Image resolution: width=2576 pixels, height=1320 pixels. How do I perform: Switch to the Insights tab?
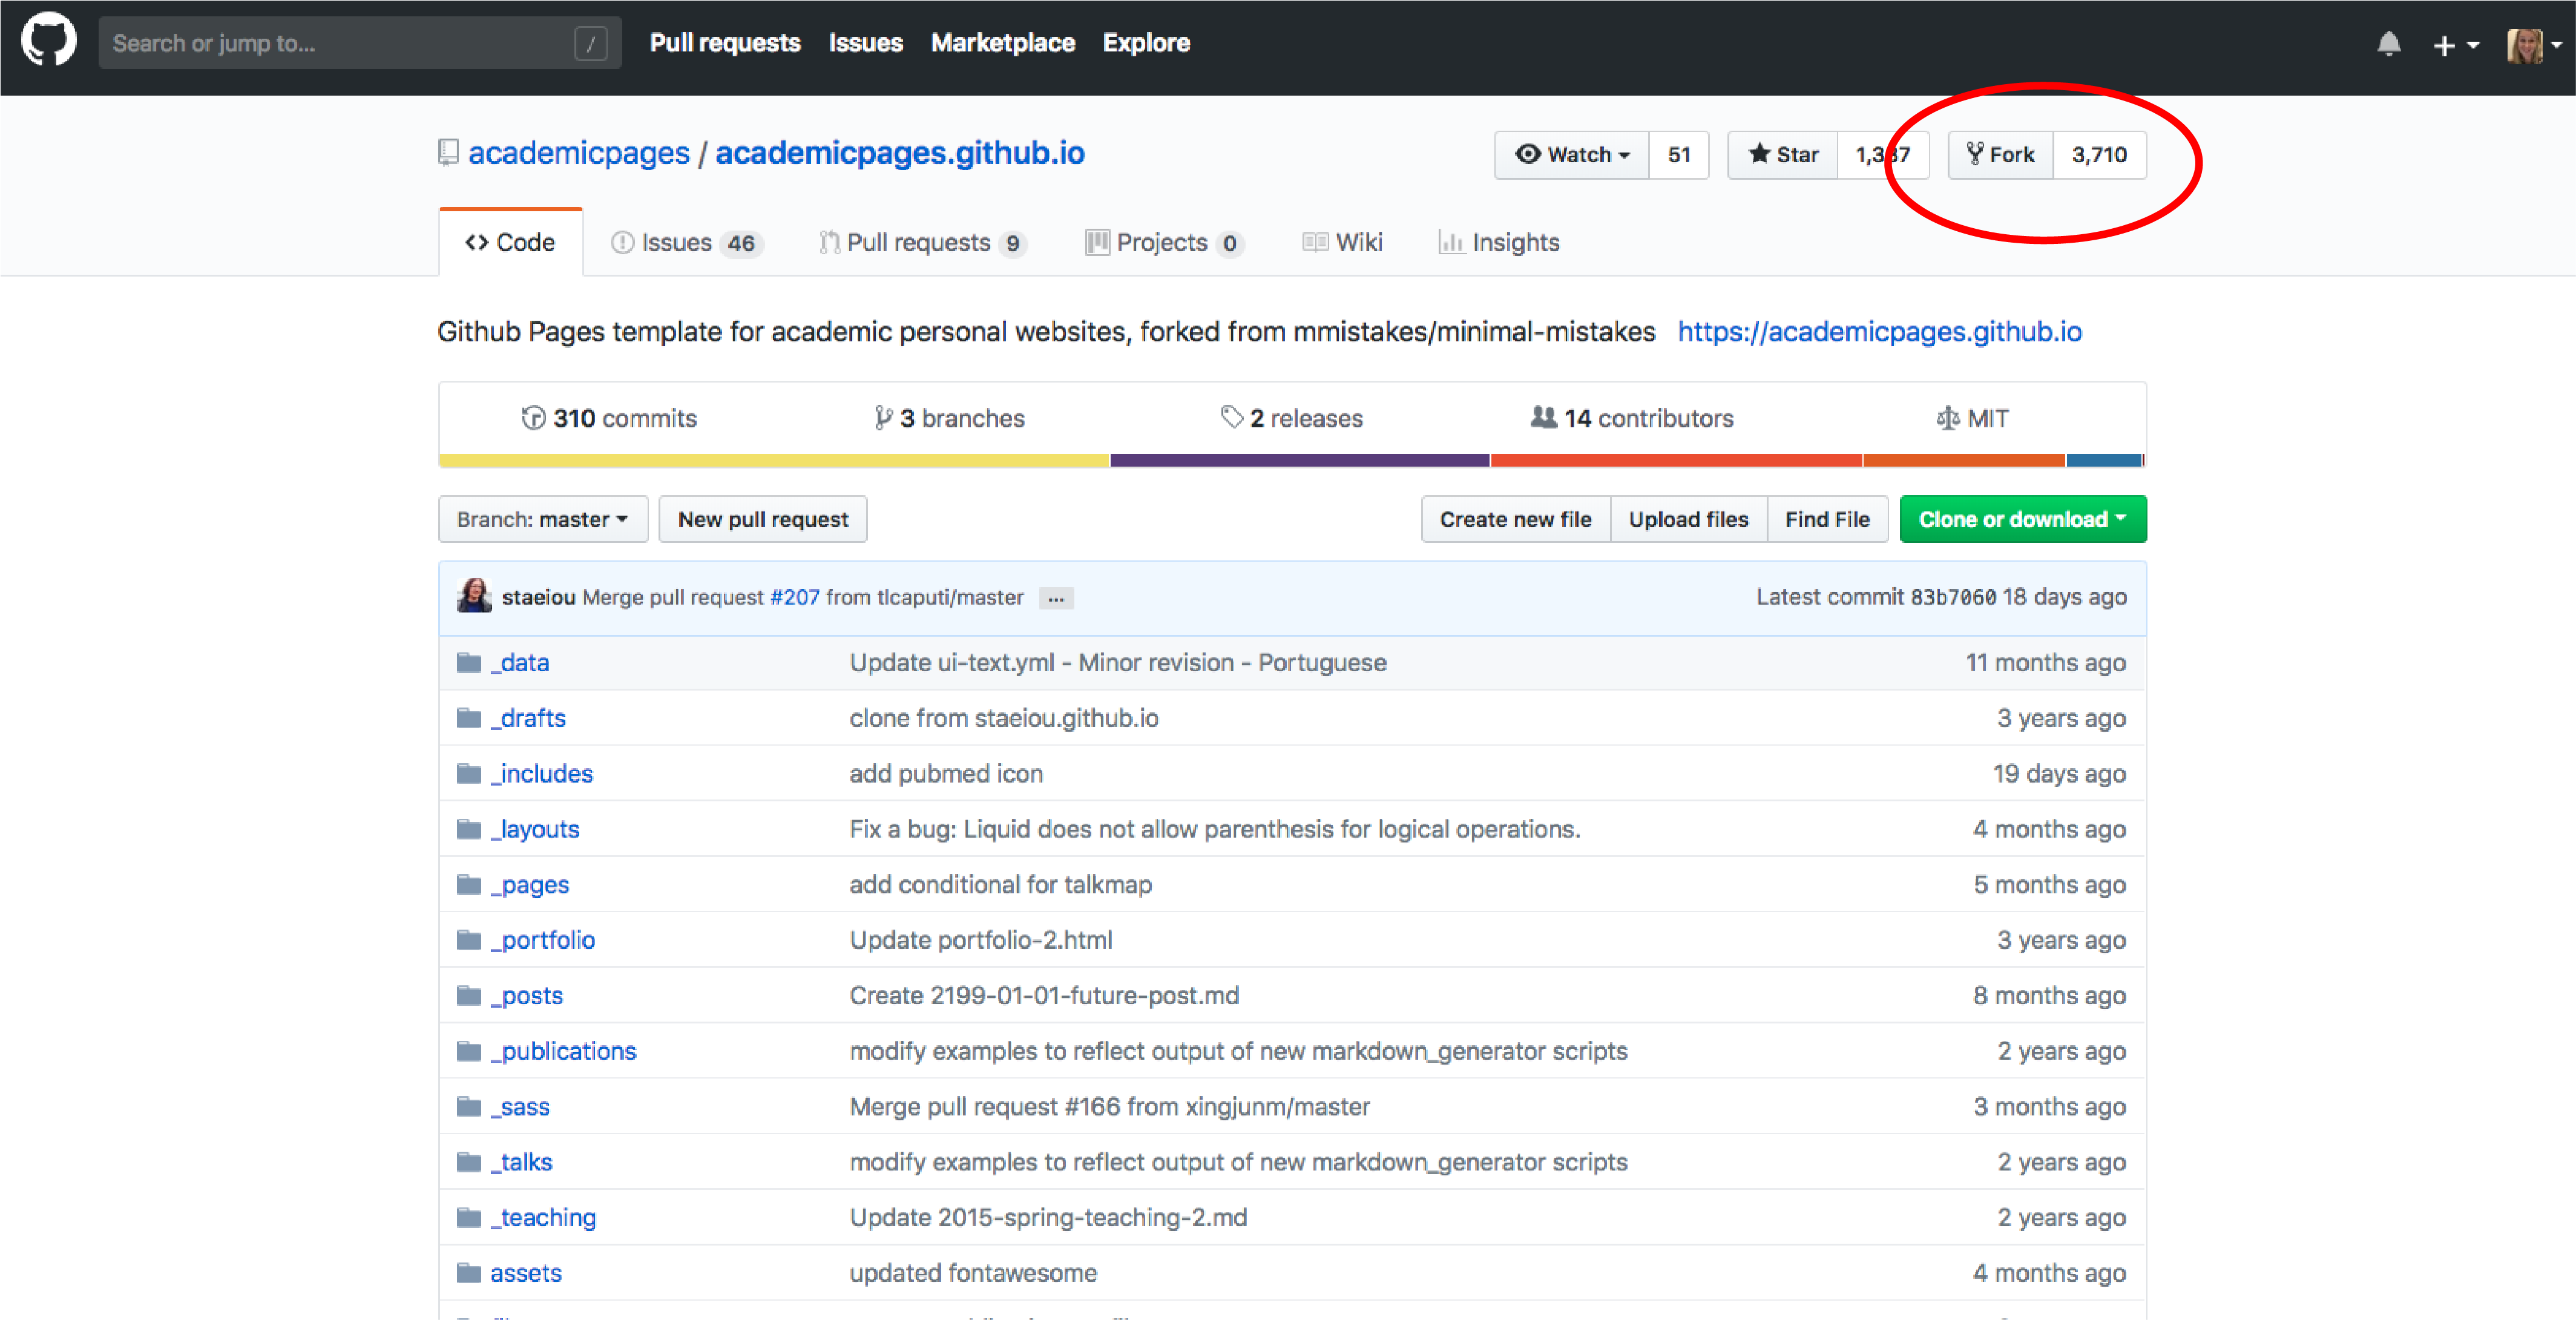[x=1499, y=243]
